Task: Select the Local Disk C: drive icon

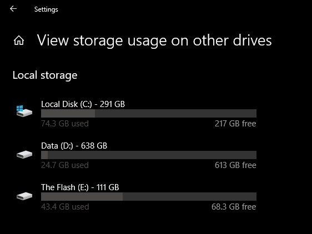Action: point(24,111)
